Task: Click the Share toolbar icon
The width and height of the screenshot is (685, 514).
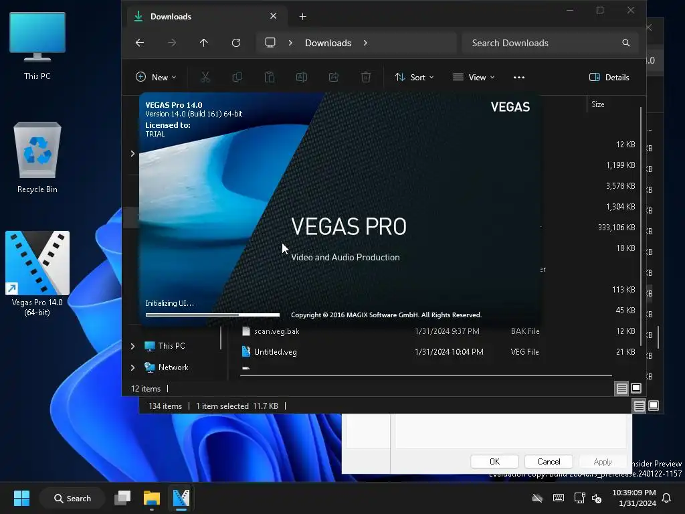Action: (334, 78)
